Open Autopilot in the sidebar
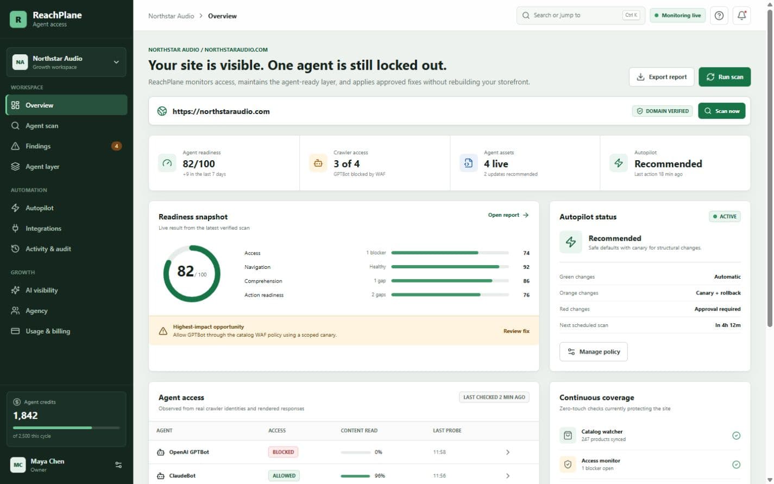The width and height of the screenshot is (774, 484). click(66, 208)
